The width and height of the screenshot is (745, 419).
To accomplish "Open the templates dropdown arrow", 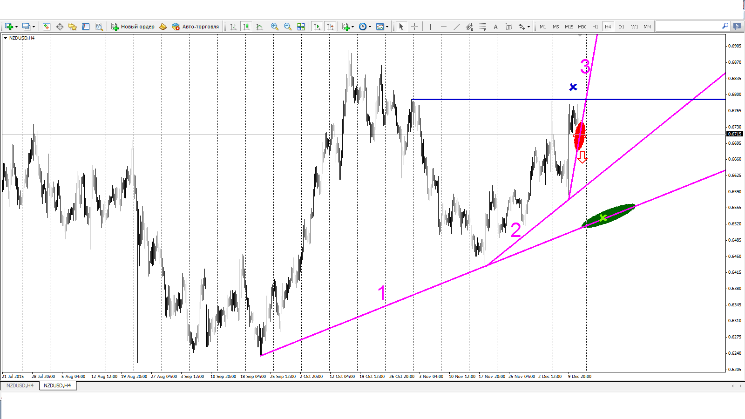I will pos(387,27).
